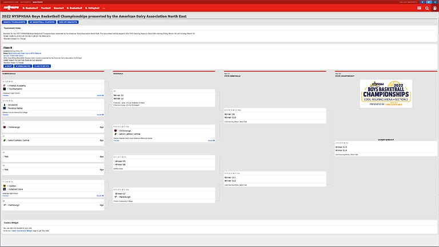Open the search magnifier icon
This screenshot has height=247, width=439.
427,9
